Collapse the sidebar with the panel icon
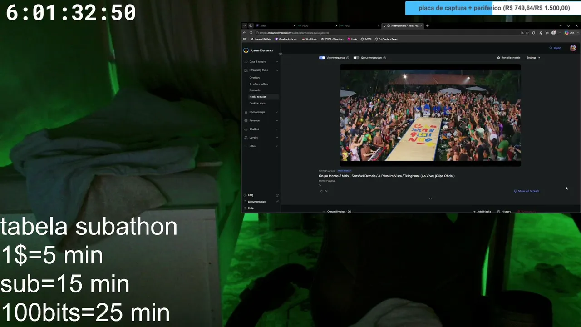Screen dimensions: 581x327 pos(281,54)
